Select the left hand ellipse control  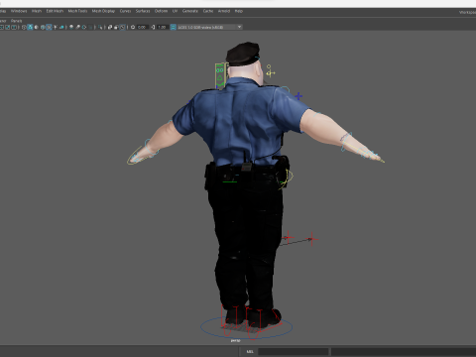pos(134,157)
